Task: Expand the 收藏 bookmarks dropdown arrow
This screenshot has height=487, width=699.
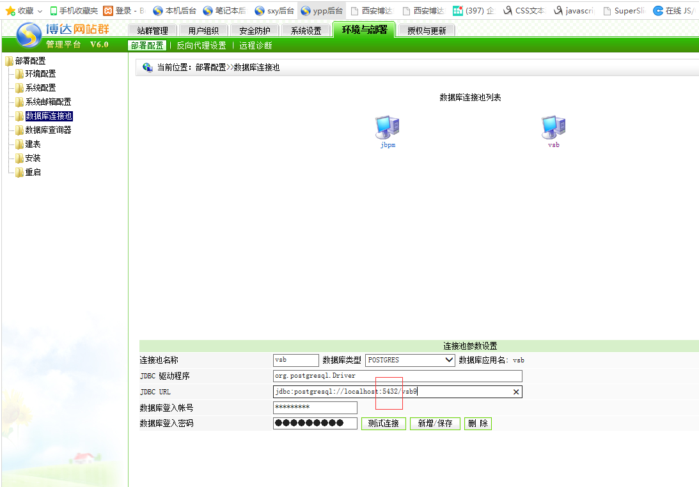Action: pos(40,11)
